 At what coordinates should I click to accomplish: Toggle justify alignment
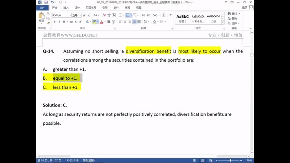point(134,22)
